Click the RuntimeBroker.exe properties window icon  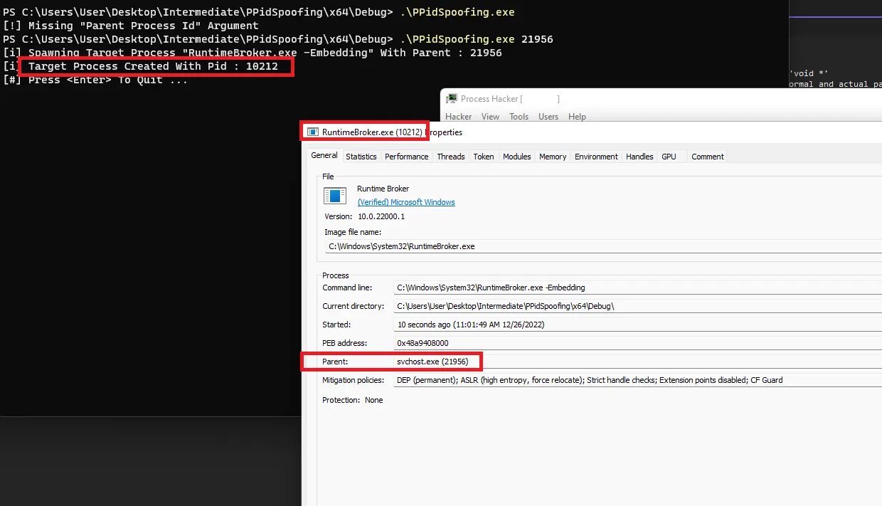pyautogui.click(x=313, y=132)
